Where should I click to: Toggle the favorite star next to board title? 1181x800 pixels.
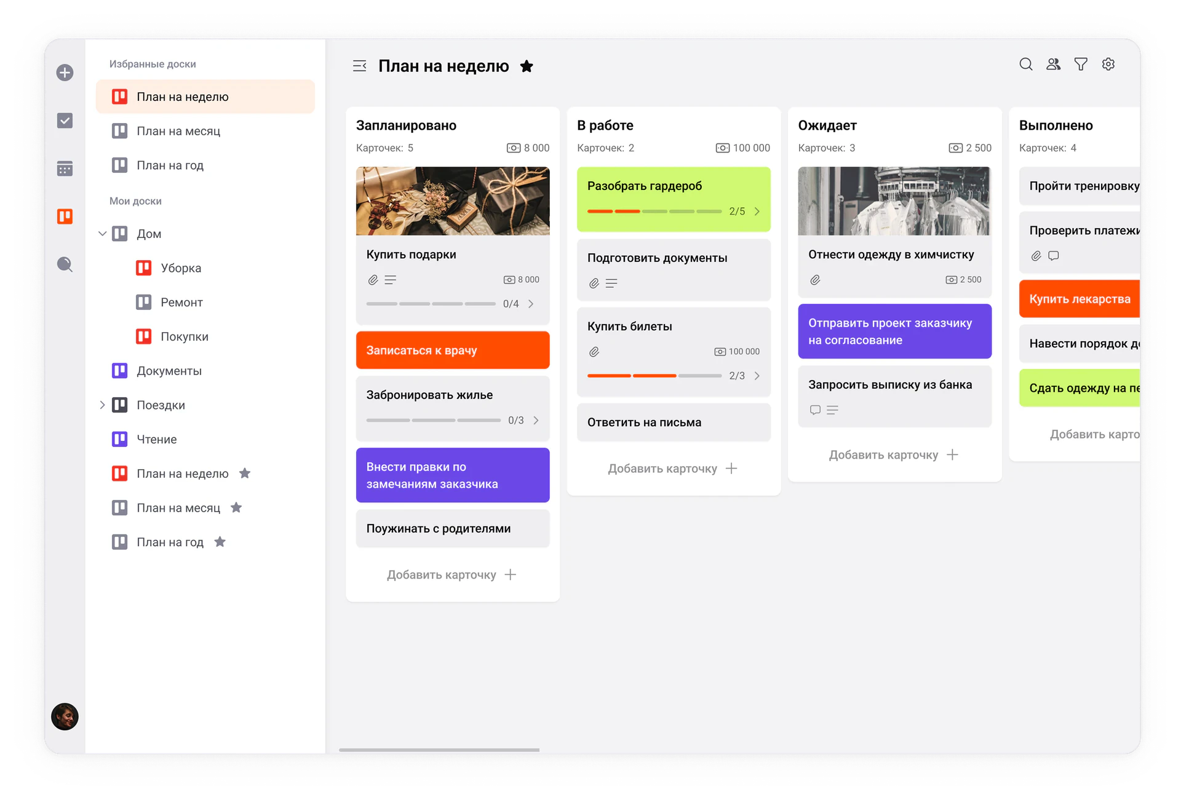pos(527,66)
